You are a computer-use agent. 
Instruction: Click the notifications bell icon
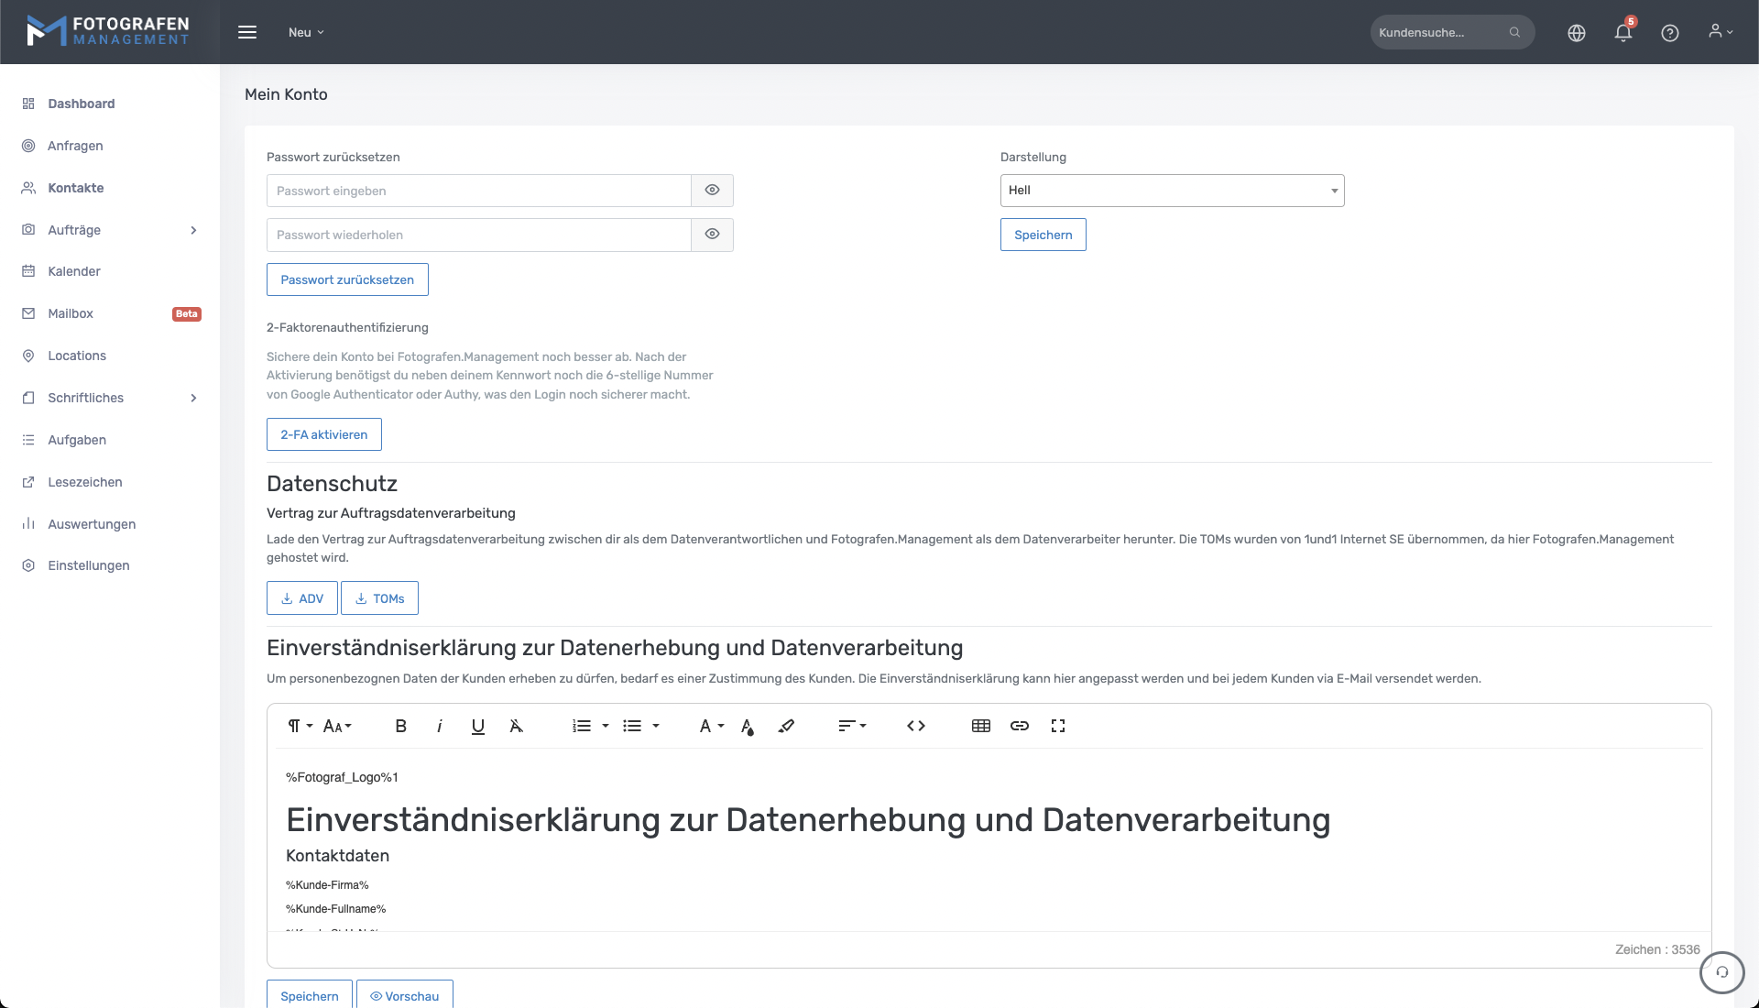[1622, 33]
